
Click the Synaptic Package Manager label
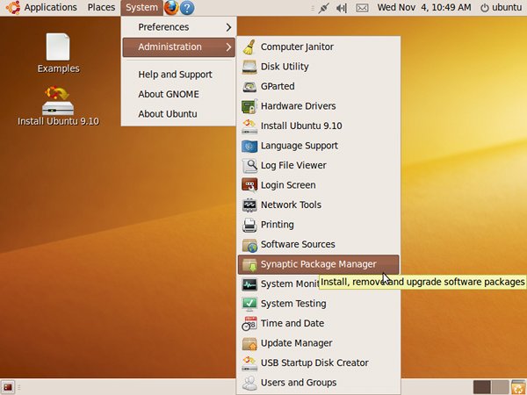pos(319,264)
